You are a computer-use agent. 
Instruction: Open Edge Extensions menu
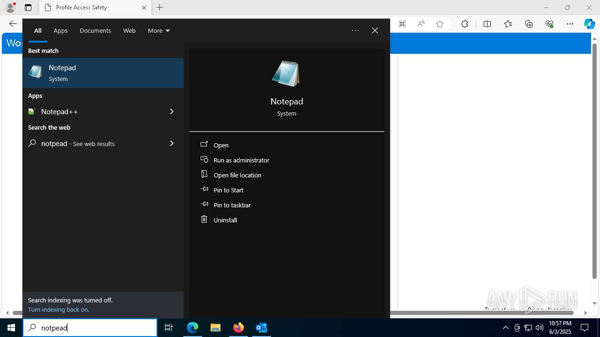click(x=465, y=24)
